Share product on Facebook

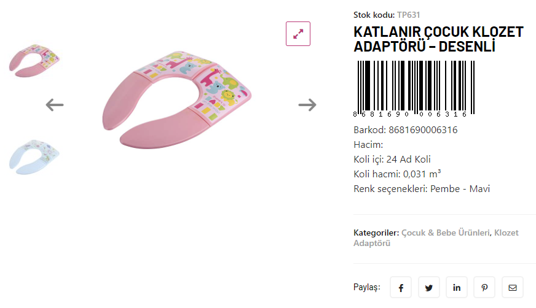[x=401, y=287]
